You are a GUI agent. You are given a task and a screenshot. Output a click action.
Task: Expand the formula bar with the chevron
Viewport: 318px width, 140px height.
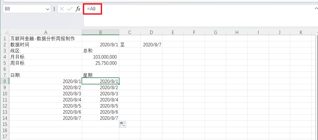tap(316, 9)
